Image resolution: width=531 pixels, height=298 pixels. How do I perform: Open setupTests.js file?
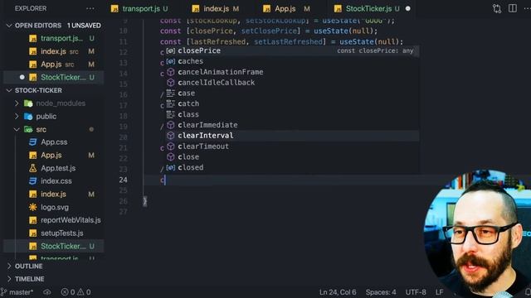click(61, 233)
